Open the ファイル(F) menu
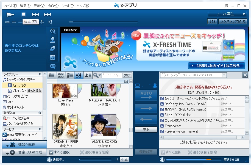This screenshot has height=165, width=251. (x=10, y=6)
